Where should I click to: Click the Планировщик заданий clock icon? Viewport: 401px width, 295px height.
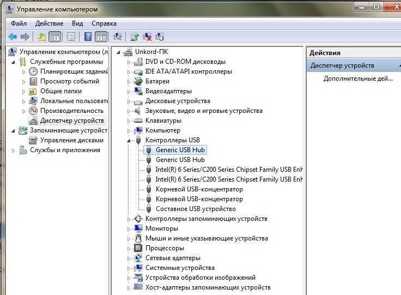tap(33, 71)
